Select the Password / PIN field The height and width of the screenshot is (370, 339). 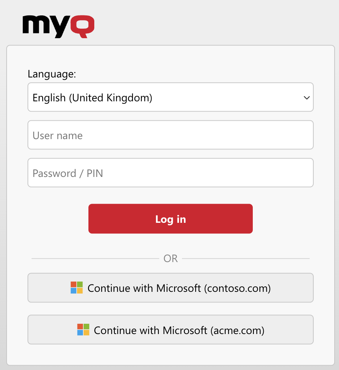pos(170,173)
